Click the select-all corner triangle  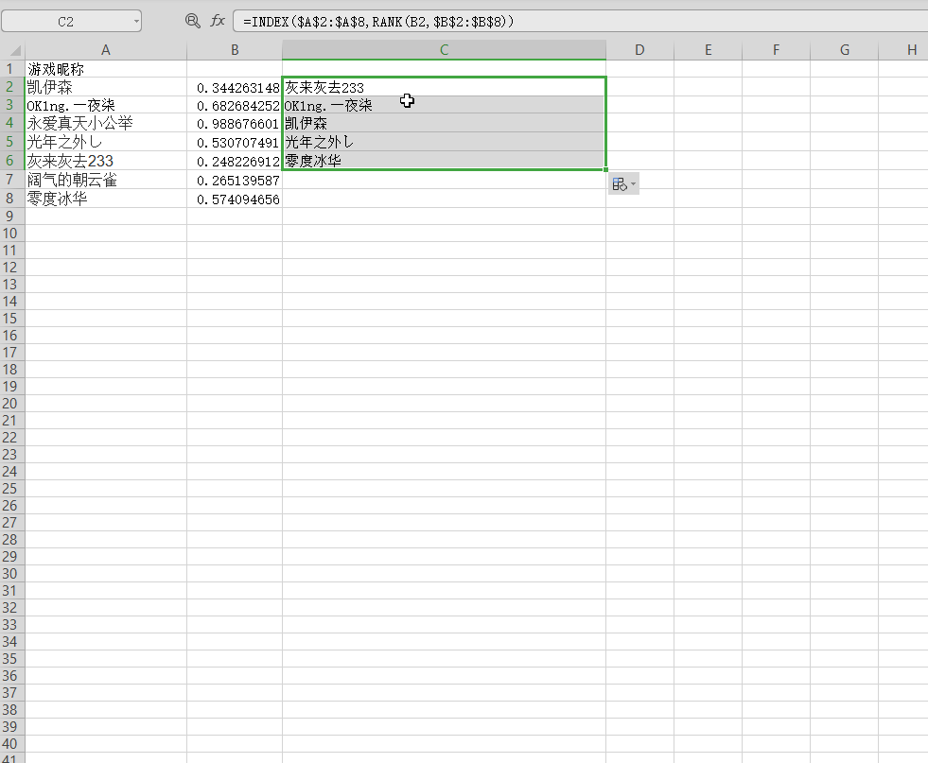pos(13,50)
